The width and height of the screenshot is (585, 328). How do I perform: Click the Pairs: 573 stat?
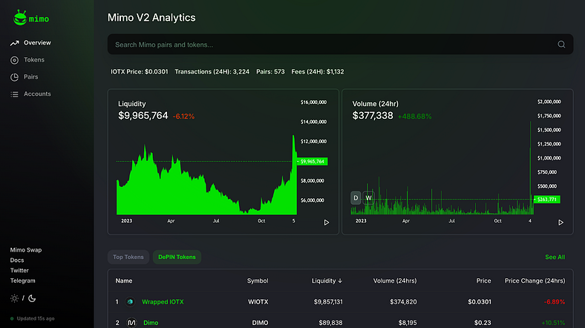270,71
